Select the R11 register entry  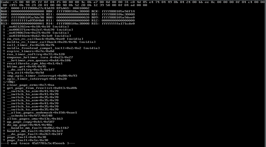click(68, 20)
